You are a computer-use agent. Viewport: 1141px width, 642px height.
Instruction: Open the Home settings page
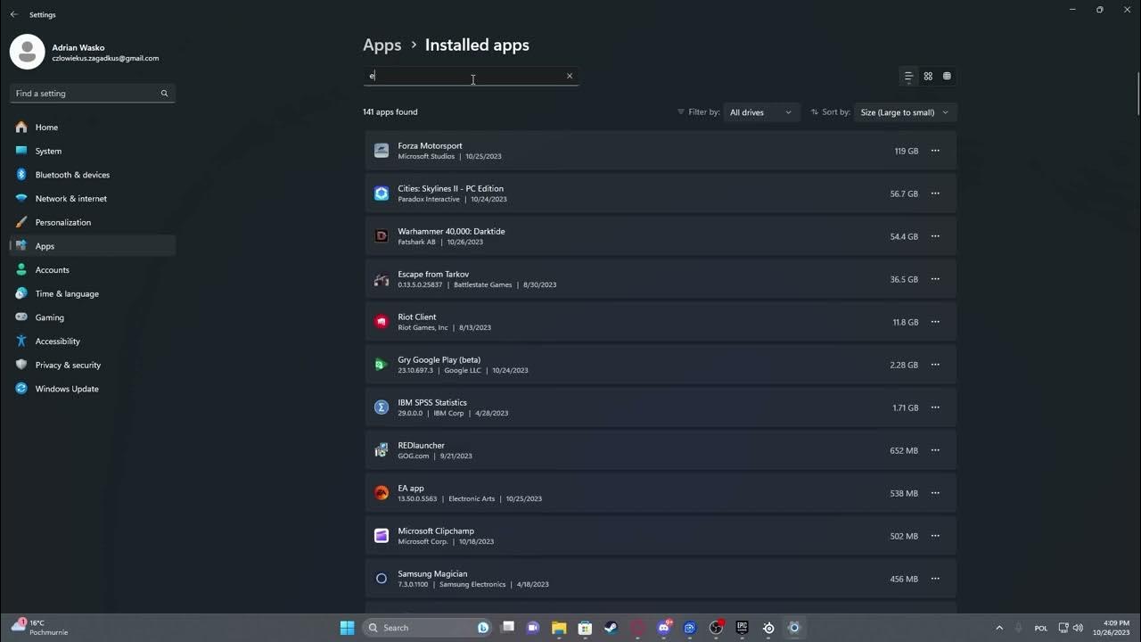point(93,128)
